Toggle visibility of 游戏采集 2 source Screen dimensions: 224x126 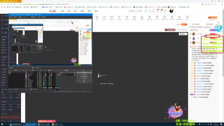click(38, 87)
